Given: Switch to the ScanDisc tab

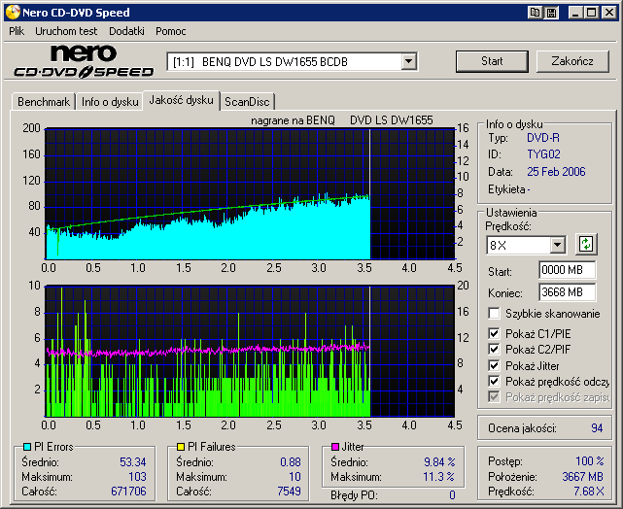Looking at the screenshot, I should pyautogui.click(x=247, y=102).
